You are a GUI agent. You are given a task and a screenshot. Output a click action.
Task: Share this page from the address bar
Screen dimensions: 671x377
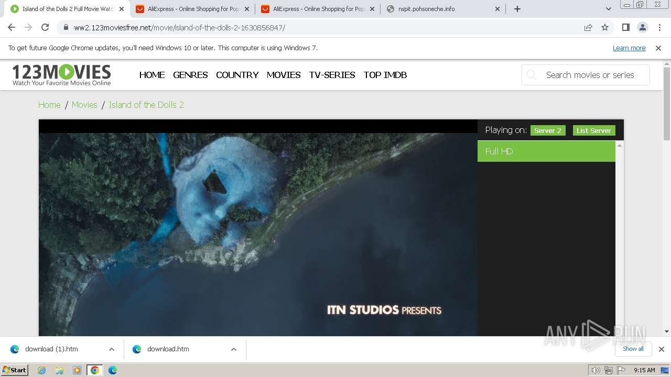[x=588, y=27]
